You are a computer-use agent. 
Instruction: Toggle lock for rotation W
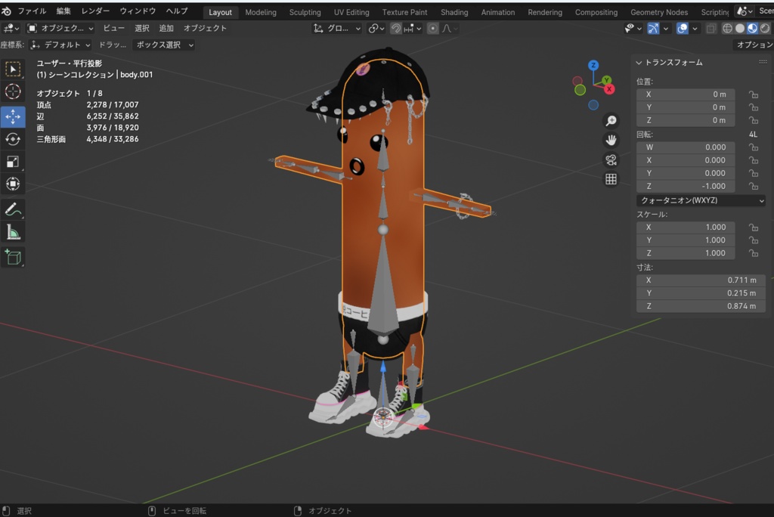click(x=754, y=147)
